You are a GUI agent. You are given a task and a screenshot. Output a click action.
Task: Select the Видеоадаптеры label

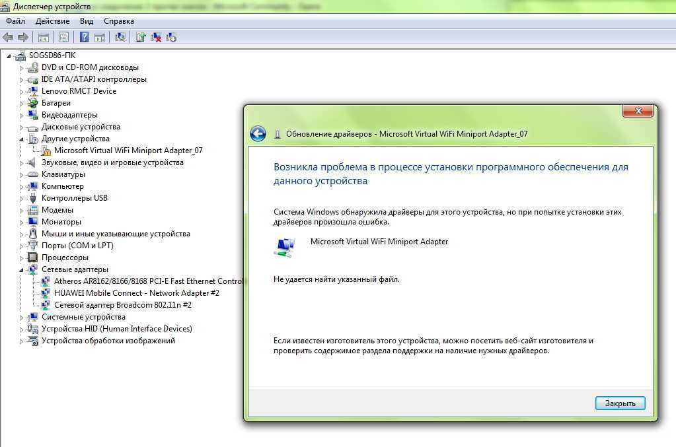pyautogui.click(x=69, y=115)
